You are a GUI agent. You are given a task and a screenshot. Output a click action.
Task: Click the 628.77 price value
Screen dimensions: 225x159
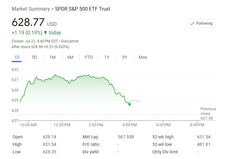click(x=28, y=22)
